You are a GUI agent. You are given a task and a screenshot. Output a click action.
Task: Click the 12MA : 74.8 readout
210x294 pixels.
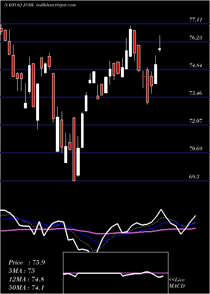click(26, 279)
